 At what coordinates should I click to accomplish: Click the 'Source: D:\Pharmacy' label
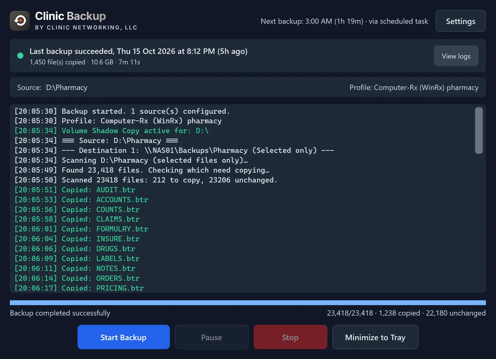(52, 88)
